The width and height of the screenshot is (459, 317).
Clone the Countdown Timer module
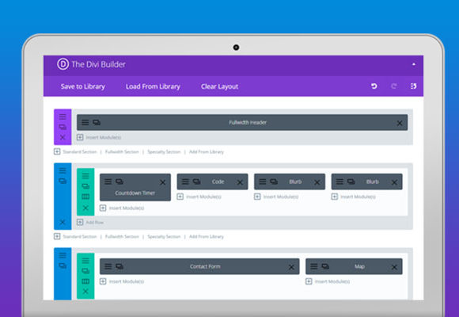click(119, 181)
